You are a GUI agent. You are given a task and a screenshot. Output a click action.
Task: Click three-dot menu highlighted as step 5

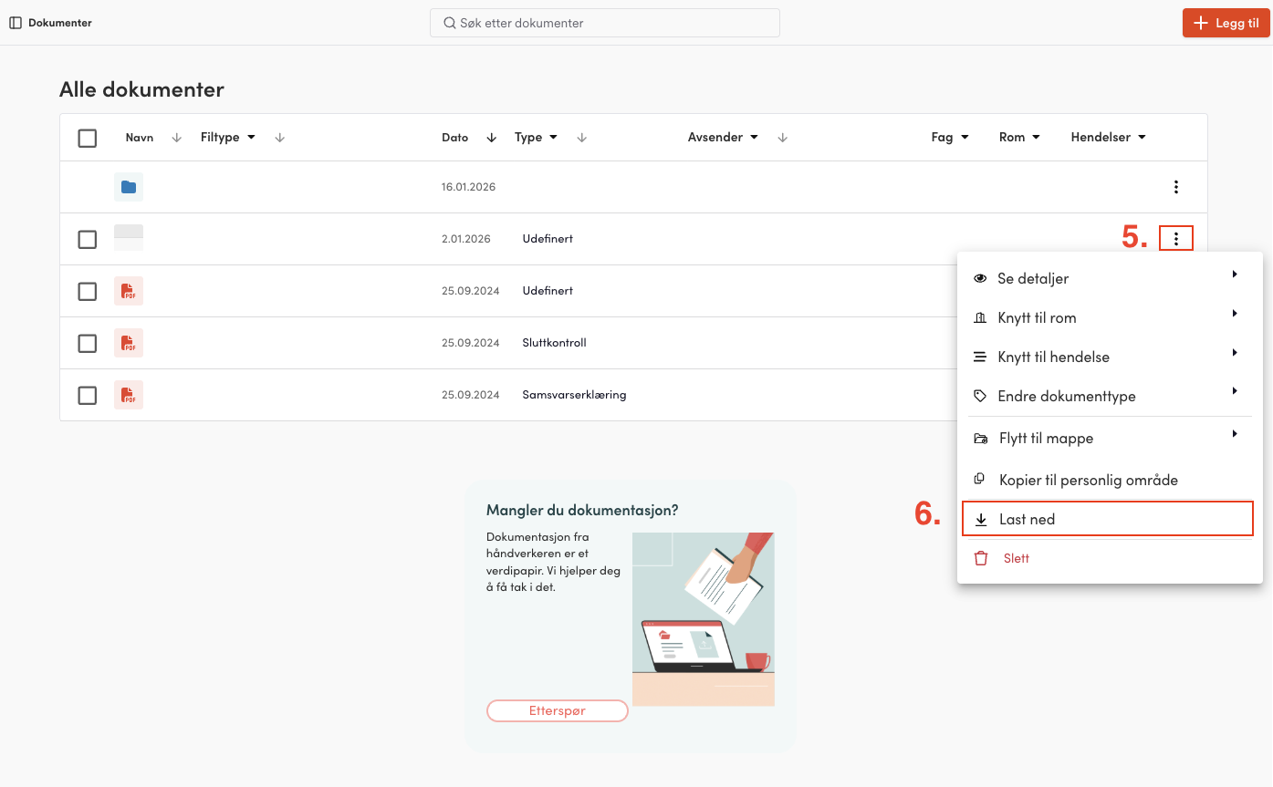1176,239
